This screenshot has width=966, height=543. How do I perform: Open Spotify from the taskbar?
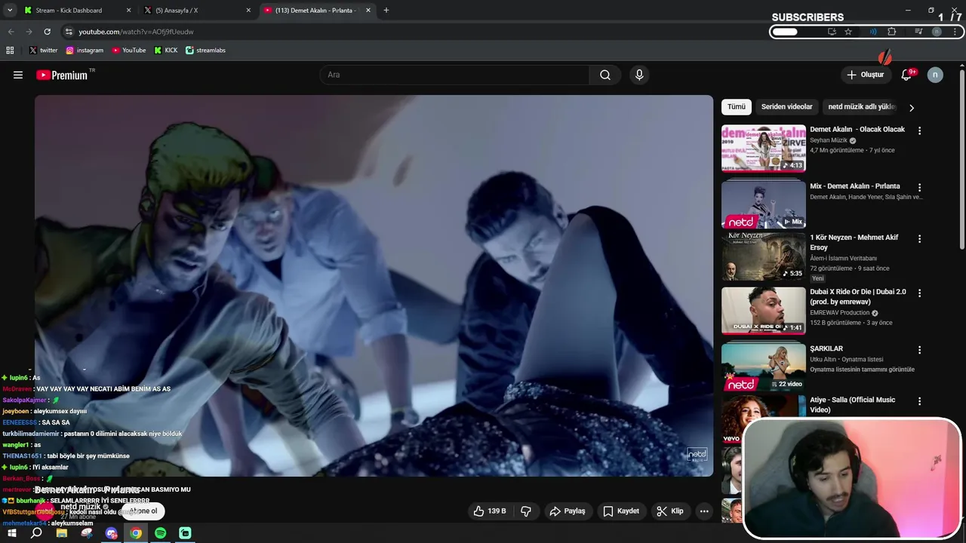[160, 533]
